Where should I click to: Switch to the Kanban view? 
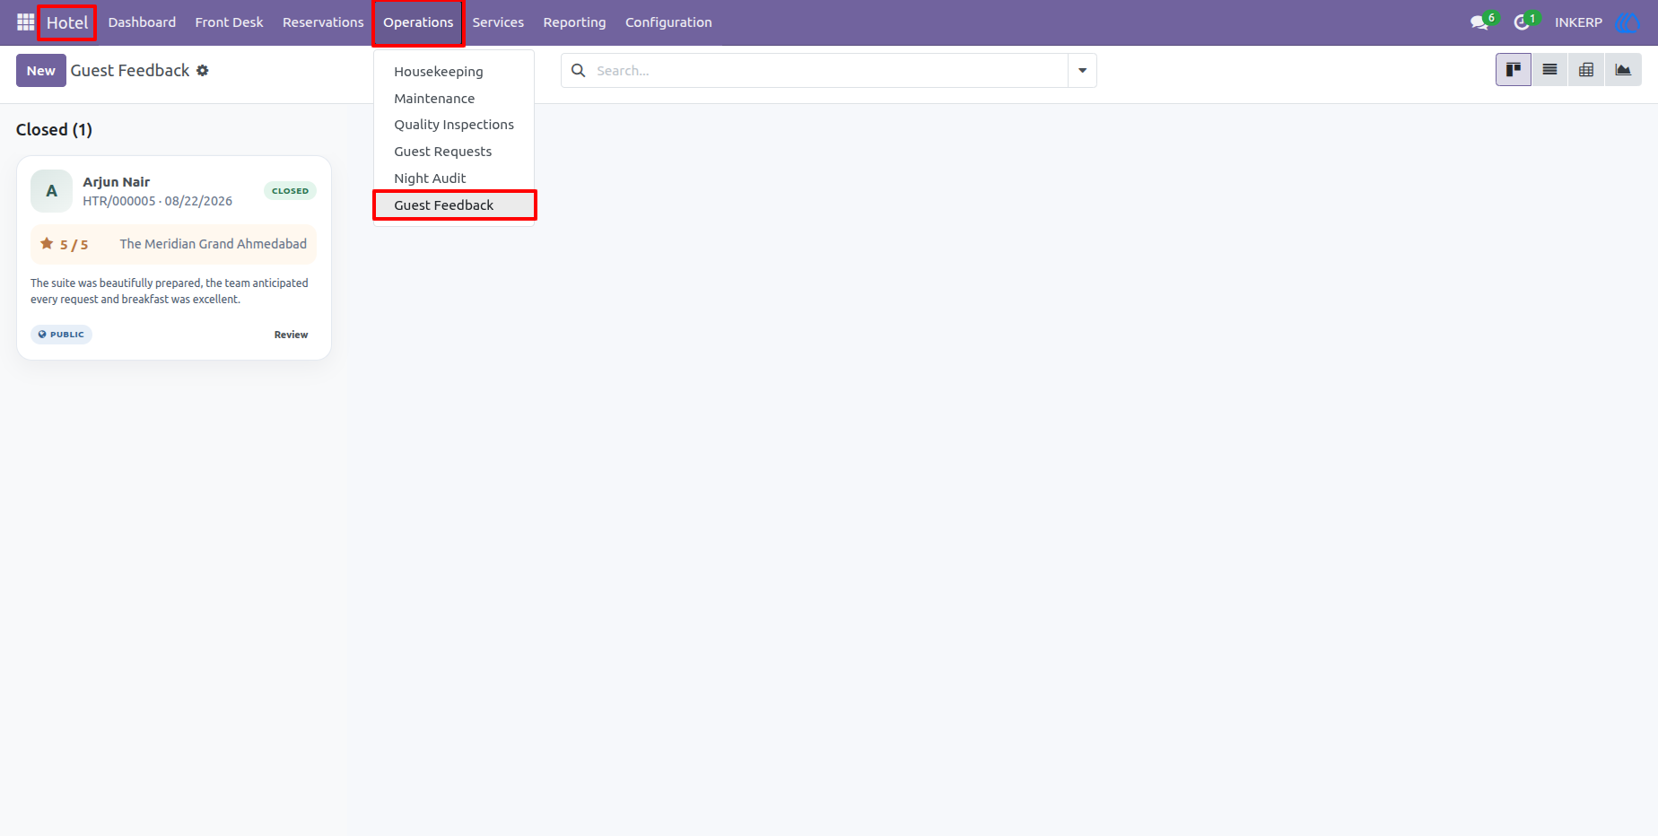(1514, 70)
